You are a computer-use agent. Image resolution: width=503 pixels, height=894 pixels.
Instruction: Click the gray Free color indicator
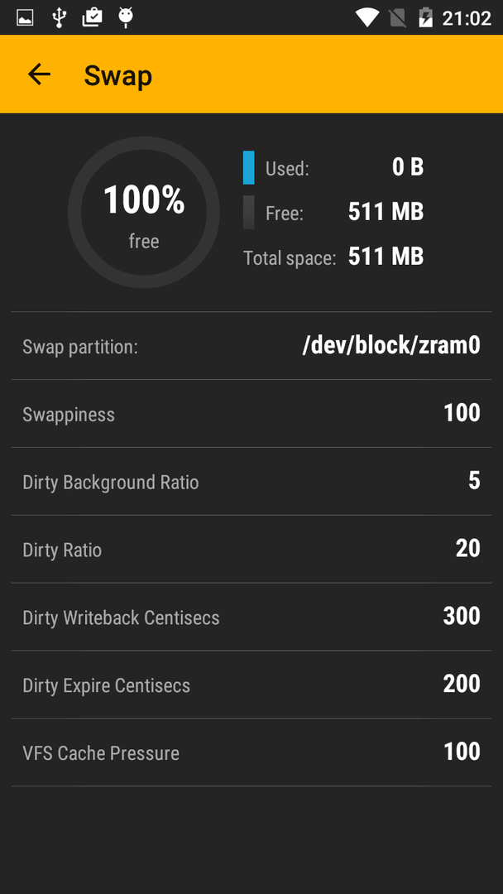249,213
